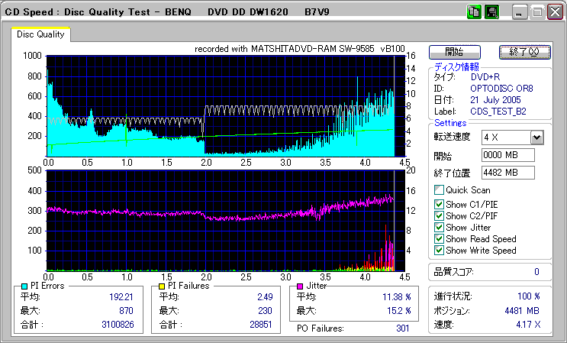Click the magenta Jitter legend square
The image size is (567, 343).
[301, 286]
